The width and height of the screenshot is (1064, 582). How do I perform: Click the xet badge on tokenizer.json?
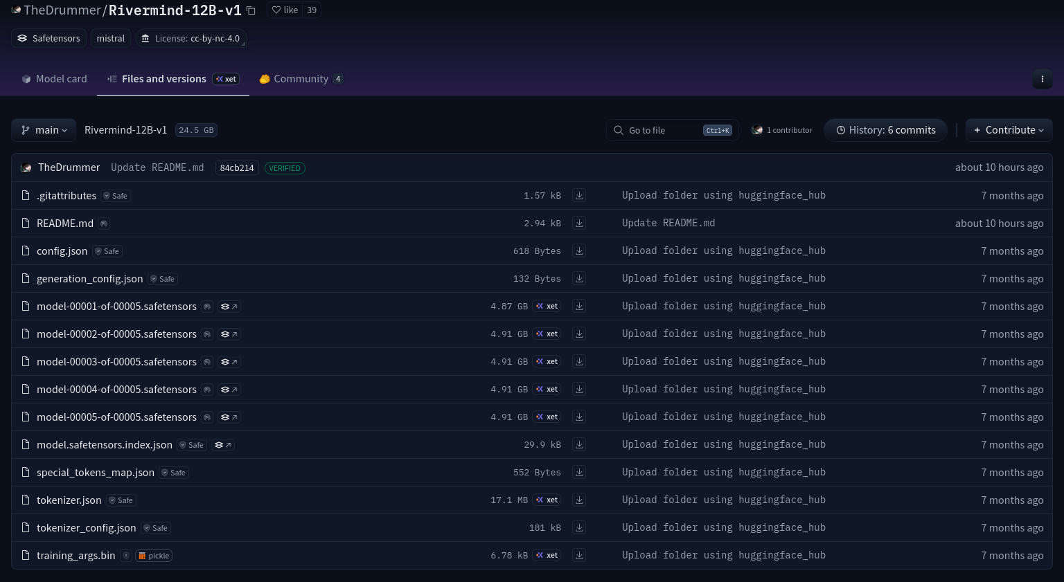(547, 500)
